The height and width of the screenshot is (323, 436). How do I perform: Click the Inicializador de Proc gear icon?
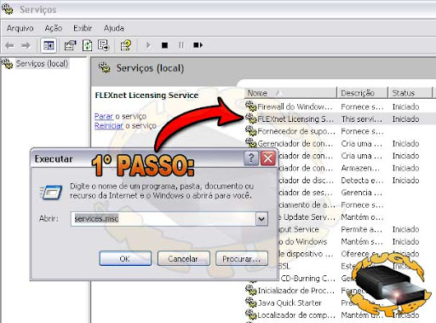[x=251, y=290]
